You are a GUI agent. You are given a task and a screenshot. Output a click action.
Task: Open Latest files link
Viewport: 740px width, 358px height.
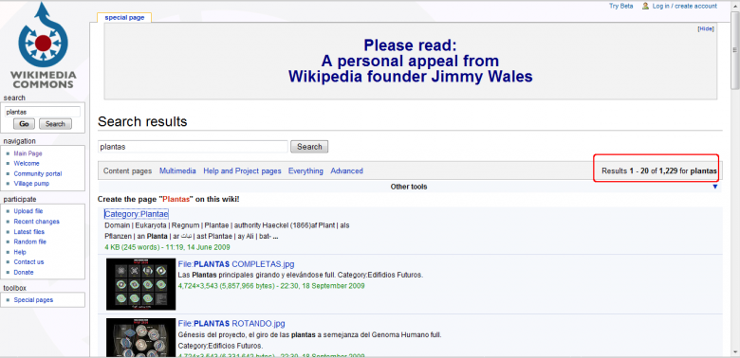point(29,232)
